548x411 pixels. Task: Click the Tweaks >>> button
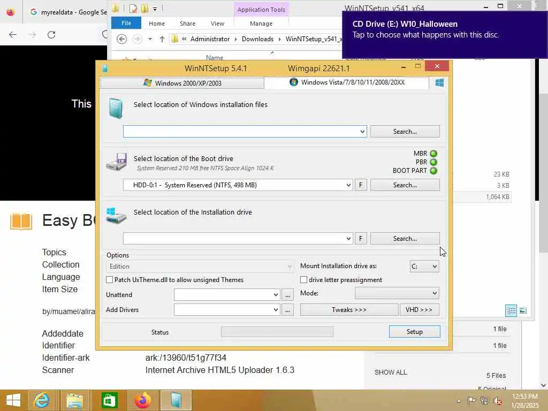tap(349, 310)
